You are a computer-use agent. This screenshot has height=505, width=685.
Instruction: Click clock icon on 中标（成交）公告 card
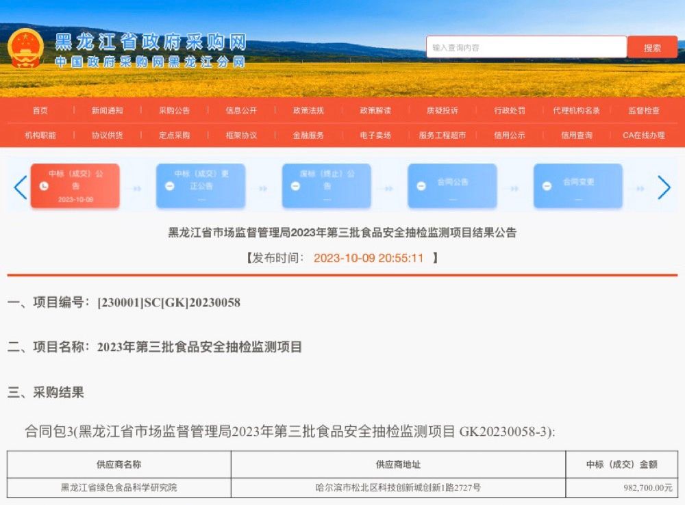[x=44, y=186]
